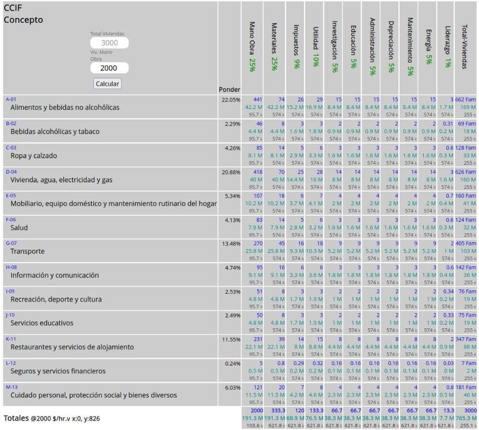Click the Depreciación 5% column header
Viewport: 479px width, 430px height.
[x=391, y=46]
